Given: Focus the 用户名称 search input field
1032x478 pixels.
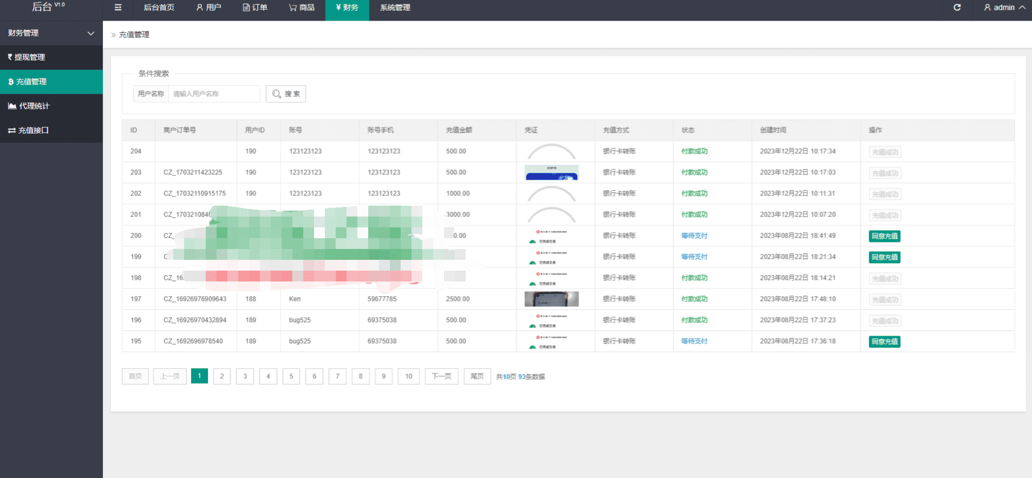Looking at the screenshot, I should click(214, 94).
